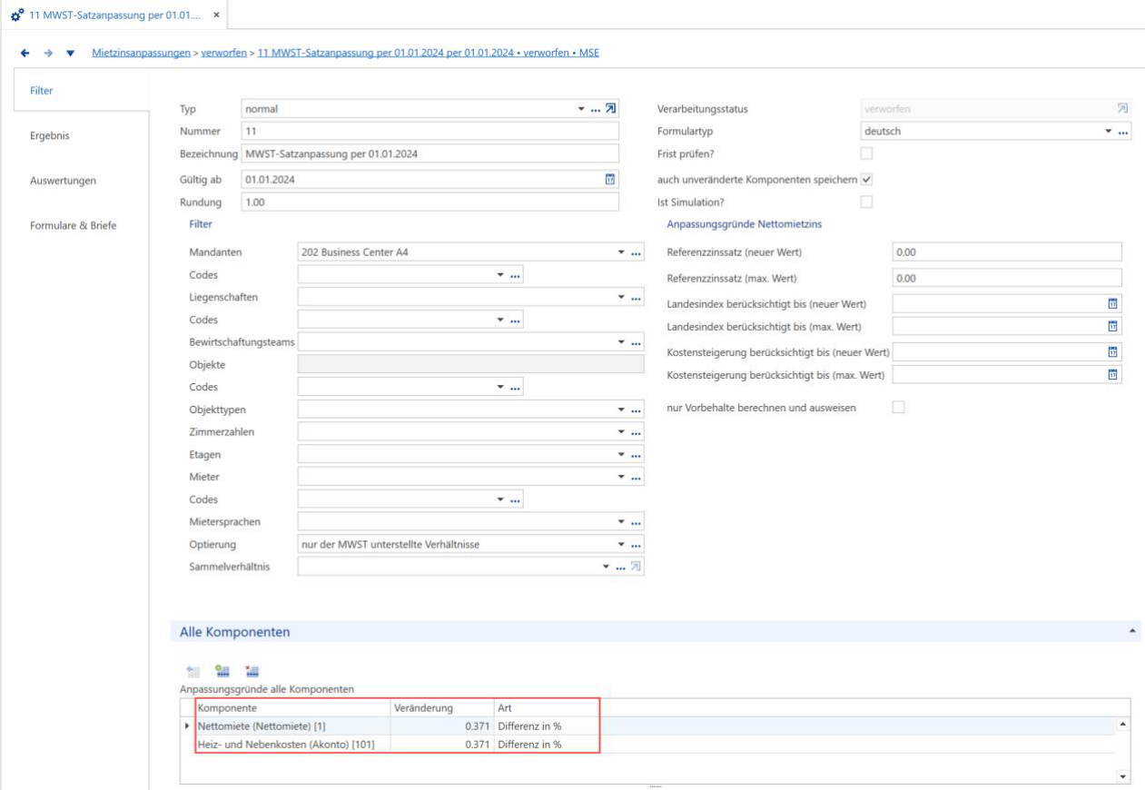Click the Rundung input field
The image size is (1145, 790).
click(429, 202)
